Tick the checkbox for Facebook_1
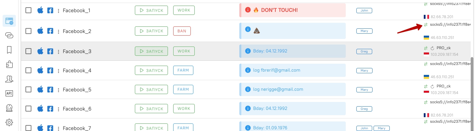This screenshot has height=131, width=476. [x=28, y=10]
